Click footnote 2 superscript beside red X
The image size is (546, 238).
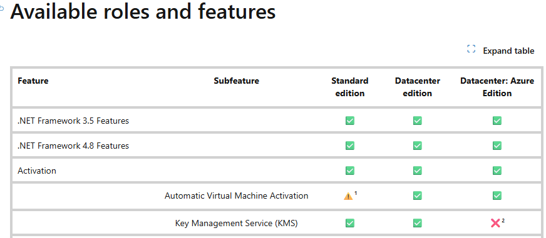click(x=503, y=221)
